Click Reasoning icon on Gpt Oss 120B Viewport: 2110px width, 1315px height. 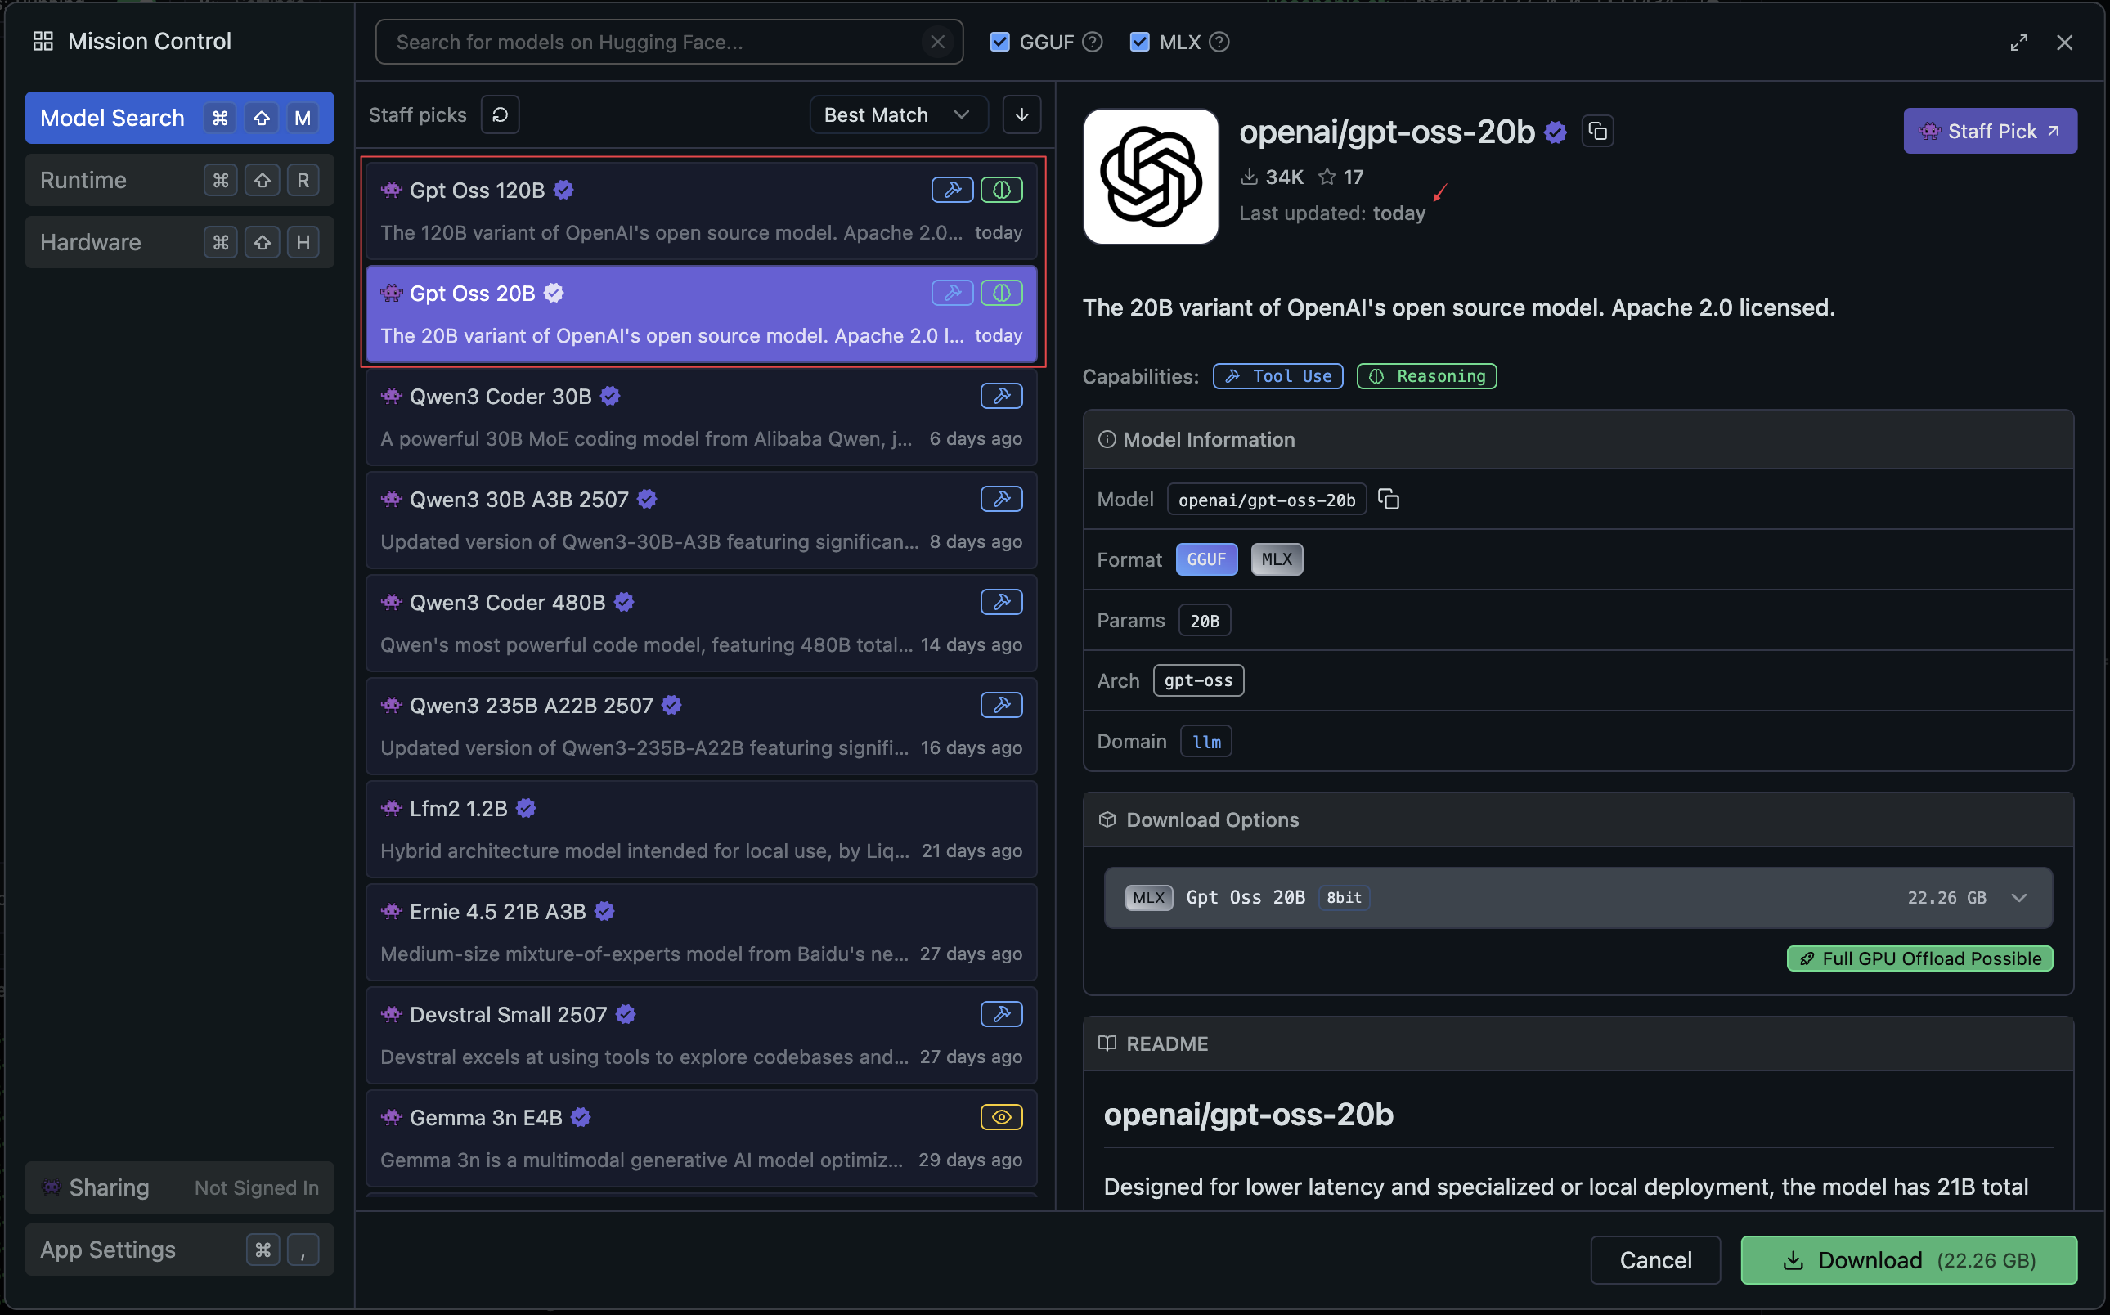(1001, 190)
